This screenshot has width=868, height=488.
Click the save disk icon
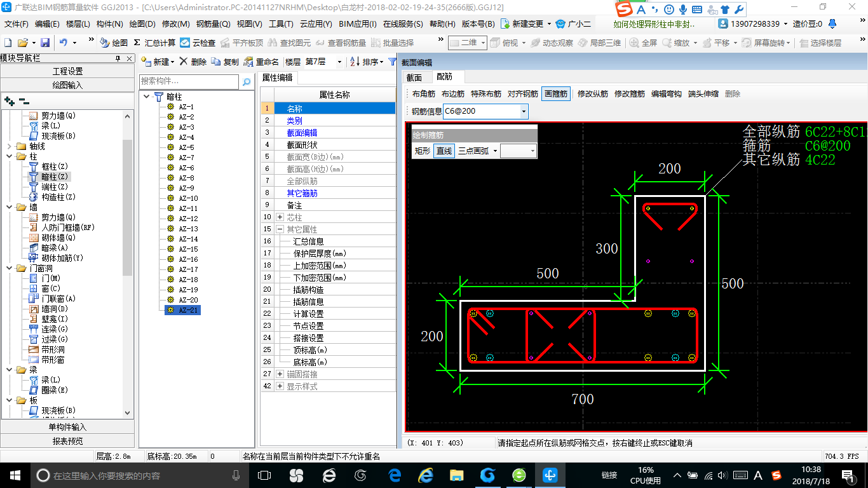click(x=45, y=43)
